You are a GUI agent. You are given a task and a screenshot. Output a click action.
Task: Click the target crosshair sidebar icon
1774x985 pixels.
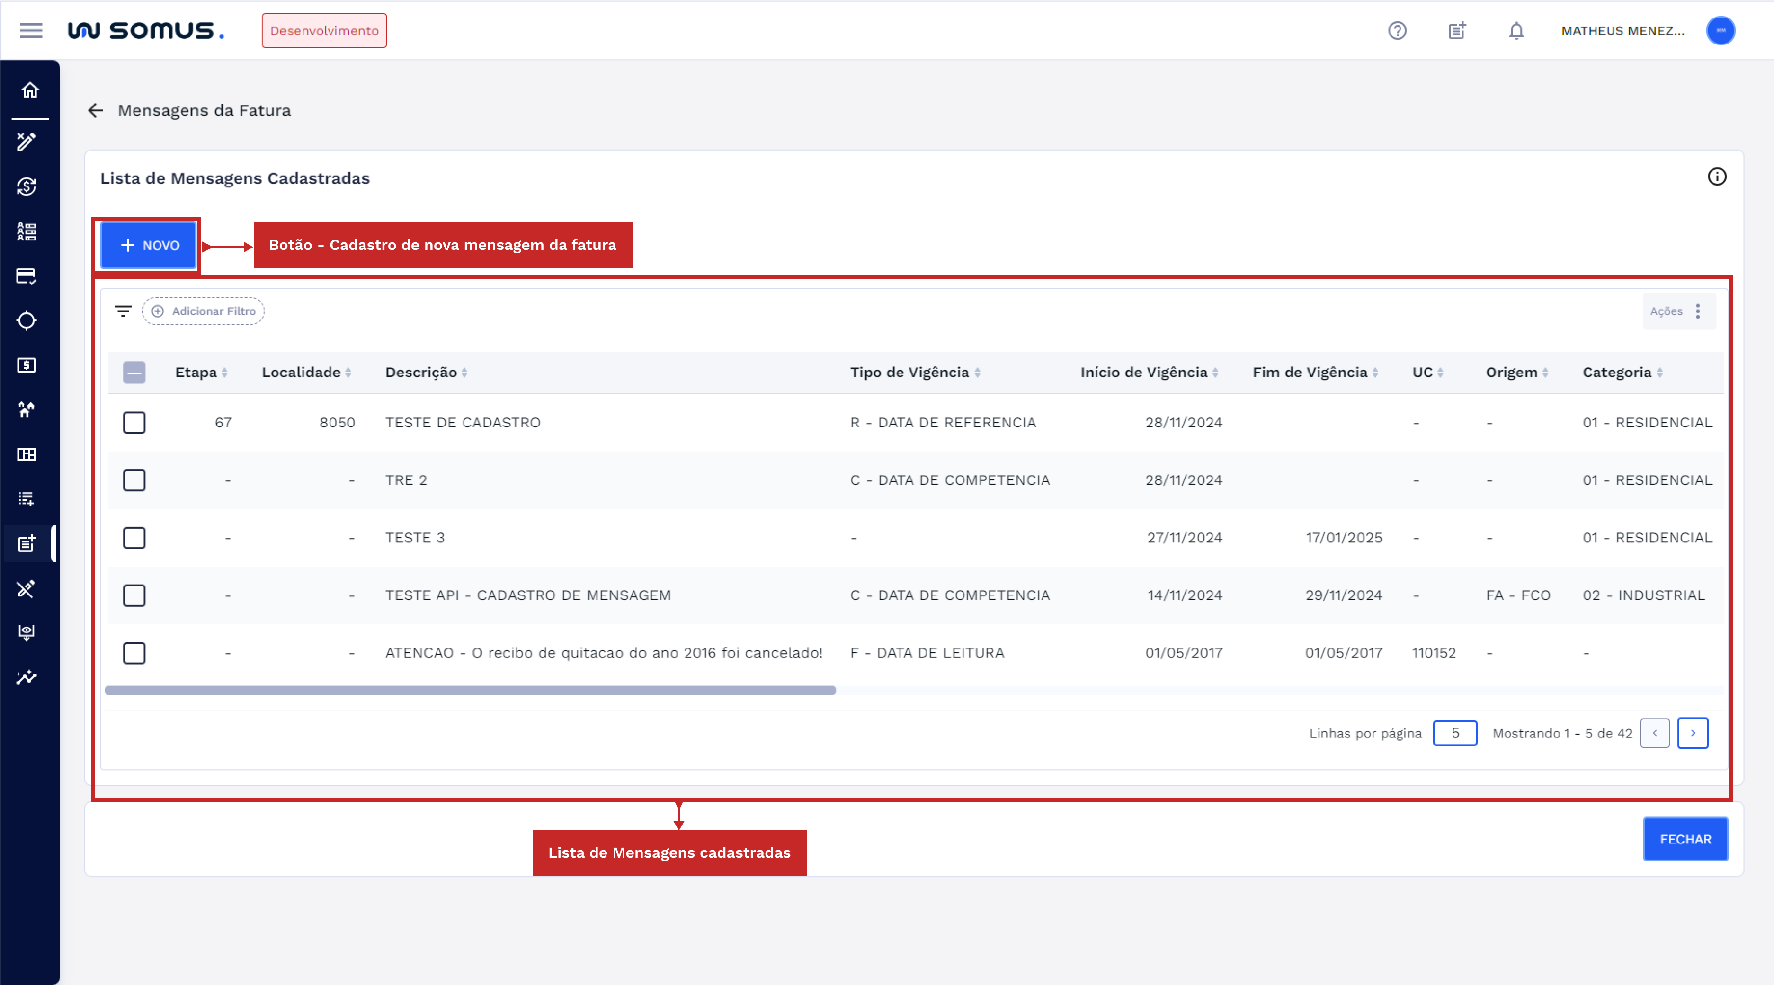pos(27,321)
